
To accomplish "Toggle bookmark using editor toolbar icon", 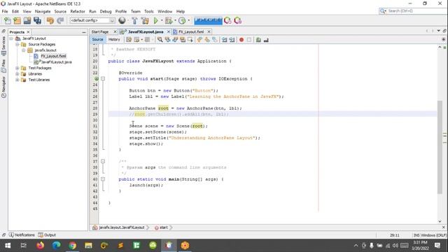I will click(214, 40).
